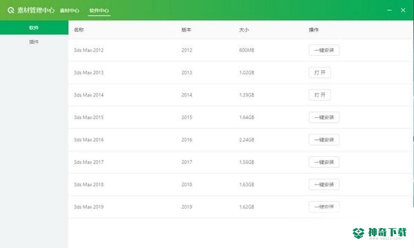
Task: Click 一键安装 for 3ds Max 2017
Action: point(324,162)
